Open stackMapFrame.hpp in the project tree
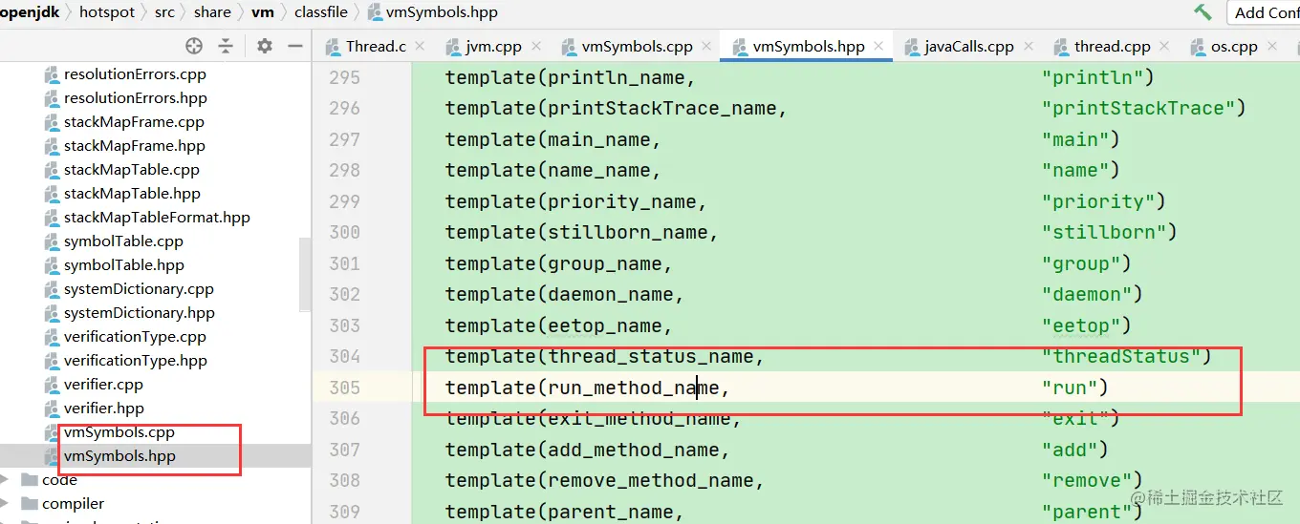 [x=135, y=146]
